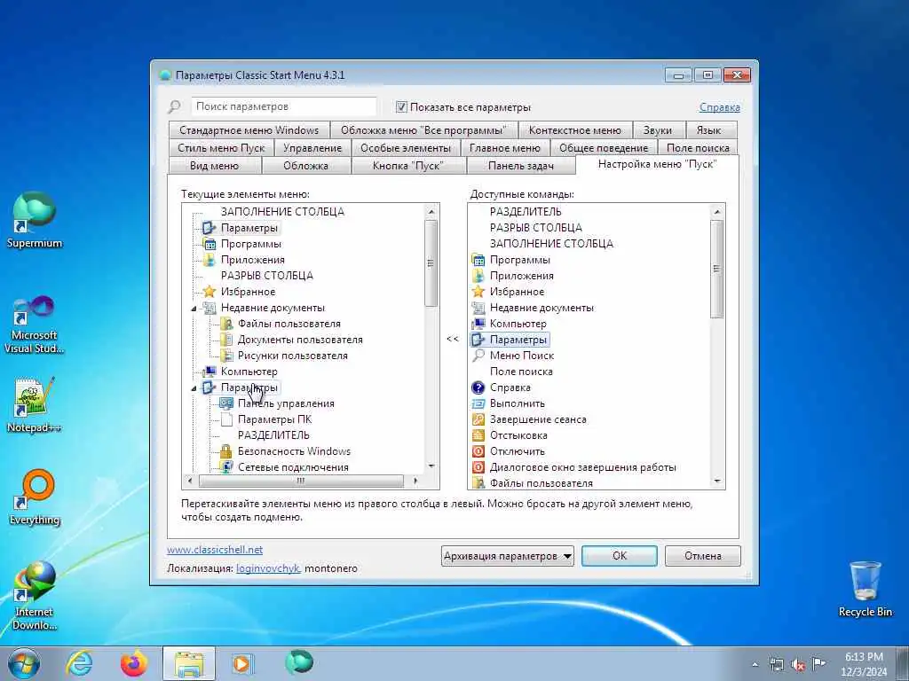Open Архивация параметров dropdown

pyautogui.click(x=507, y=556)
